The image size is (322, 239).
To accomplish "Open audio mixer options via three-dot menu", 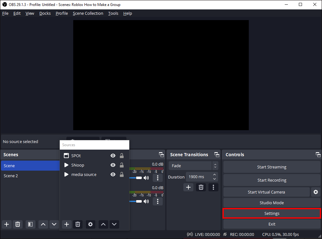I will [158, 178].
